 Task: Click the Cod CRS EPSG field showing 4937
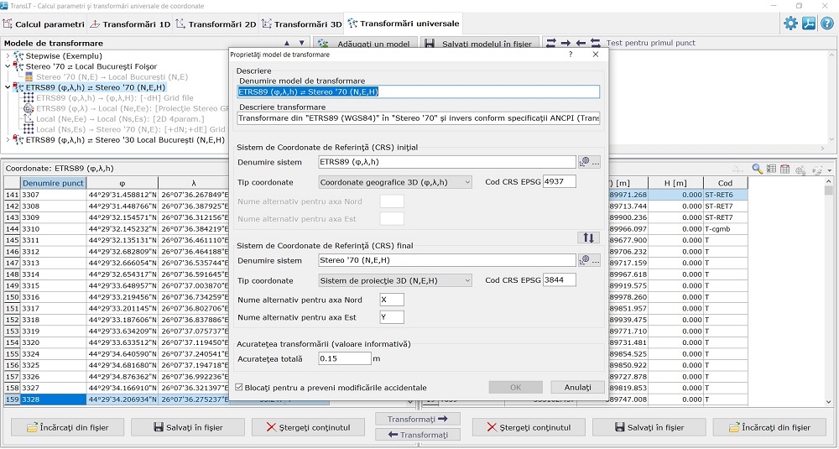[x=559, y=182]
